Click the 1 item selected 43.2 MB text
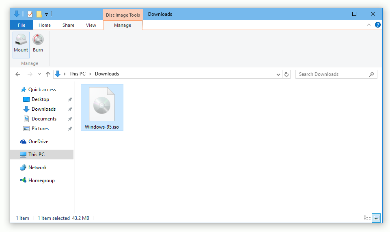The height and width of the screenshot is (232, 390). [63, 218]
